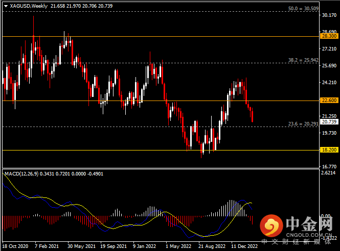
Task: Click the 11 Dec 2022 date on time axis
Action: pyautogui.click(x=243, y=246)
